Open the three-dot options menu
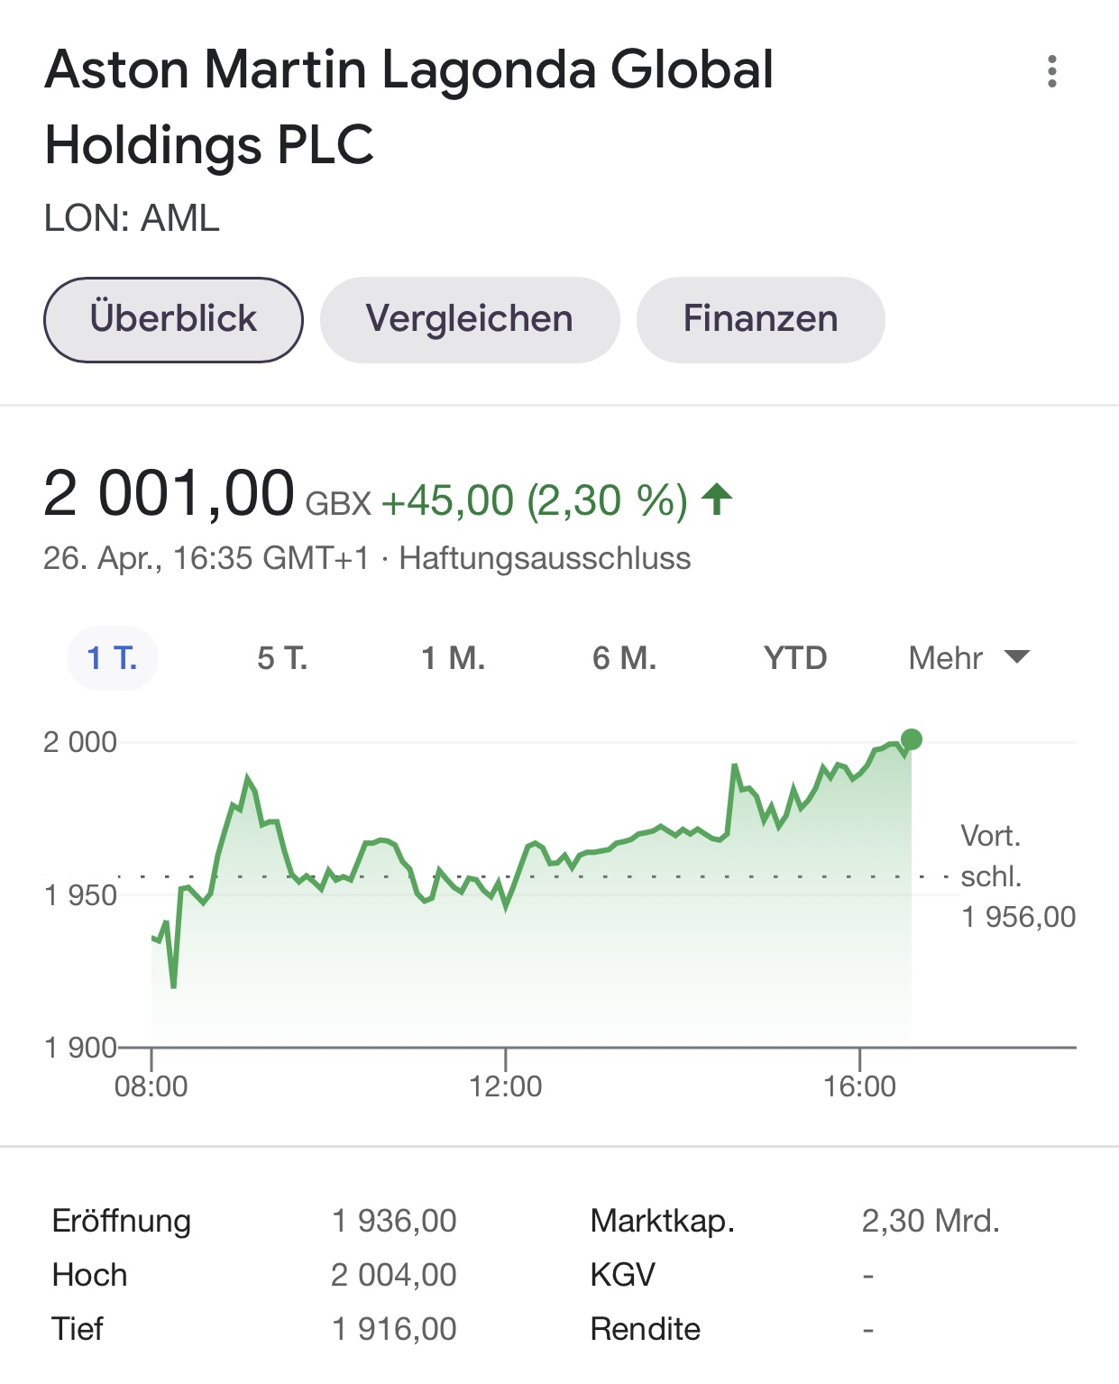This screenshot has width=1119, height=1384. (1051, 71)
